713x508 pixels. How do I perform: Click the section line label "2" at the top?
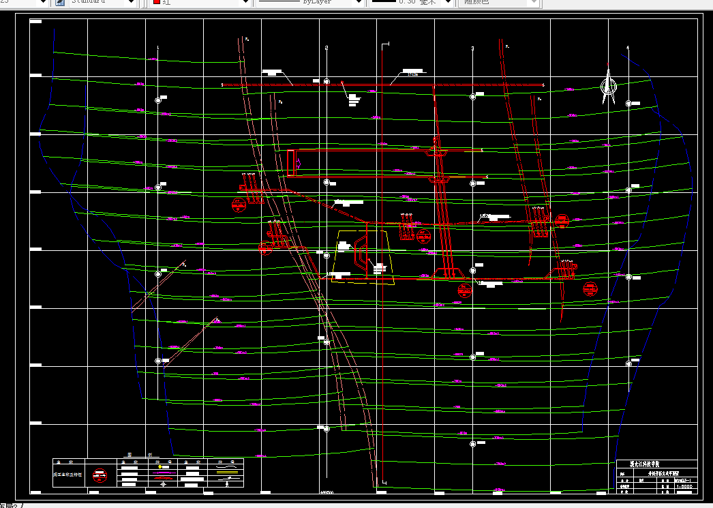pyautogui.click(x=327, y=48)
